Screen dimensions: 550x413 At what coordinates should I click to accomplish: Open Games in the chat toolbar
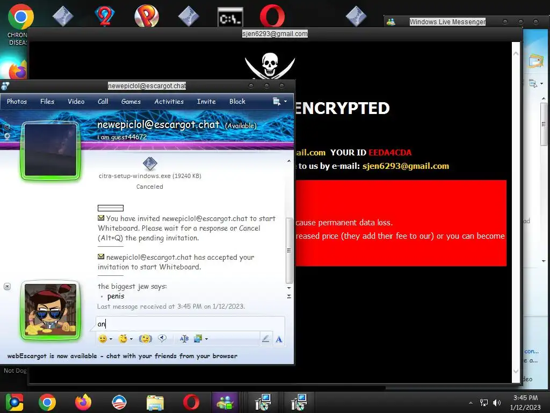[131, 102]
